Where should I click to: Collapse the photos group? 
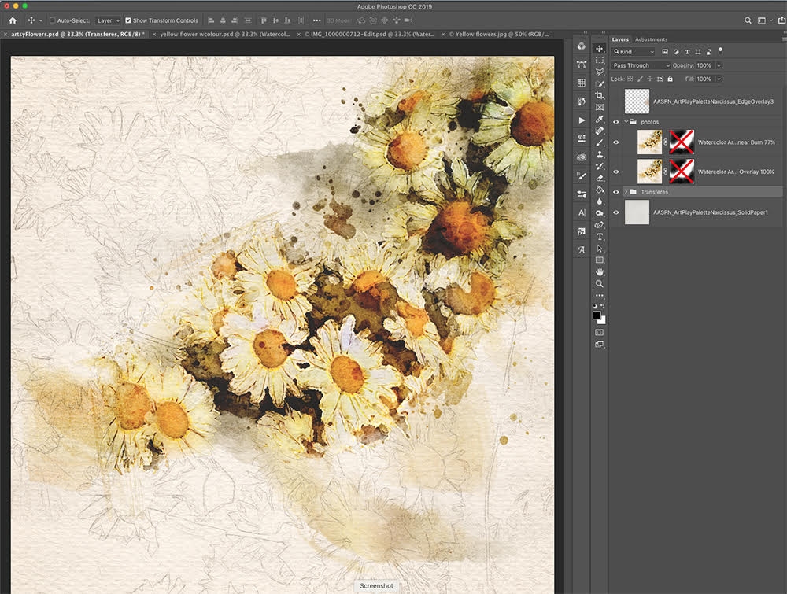(x=626, y=122)
